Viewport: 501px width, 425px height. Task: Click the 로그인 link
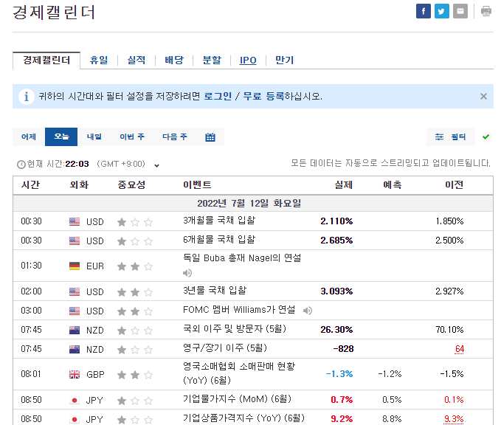218,96
